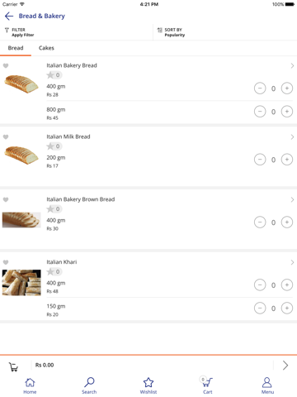
Task: Open Filter Apply Filter option
Action: tap(19, 32)
